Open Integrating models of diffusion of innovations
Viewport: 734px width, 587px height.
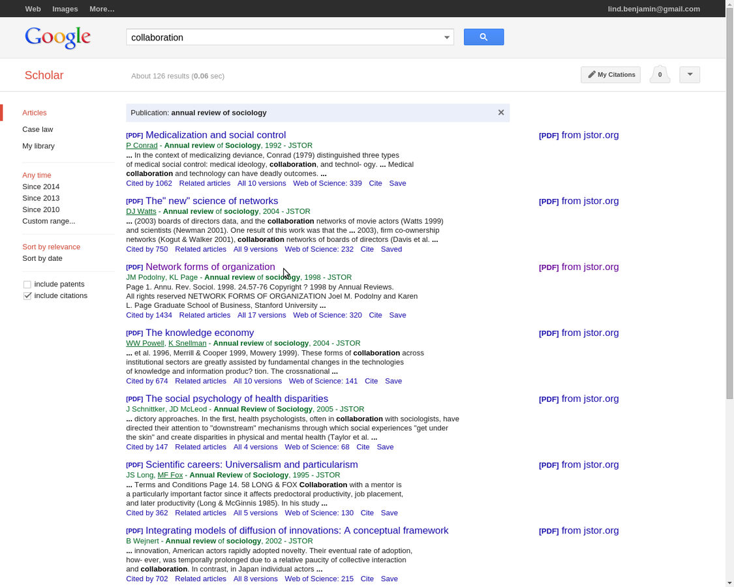297,530
